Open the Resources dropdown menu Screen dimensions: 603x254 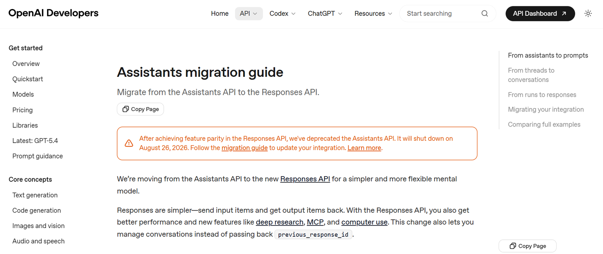click(373, 14)
